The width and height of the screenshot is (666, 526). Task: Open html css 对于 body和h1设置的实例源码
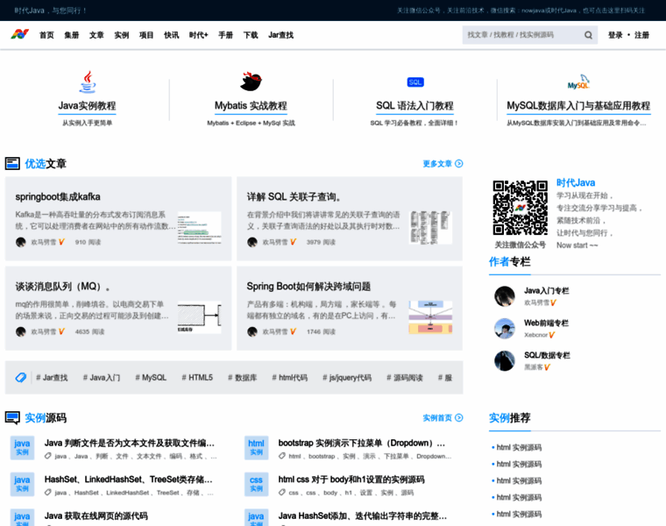pos(351,480)
